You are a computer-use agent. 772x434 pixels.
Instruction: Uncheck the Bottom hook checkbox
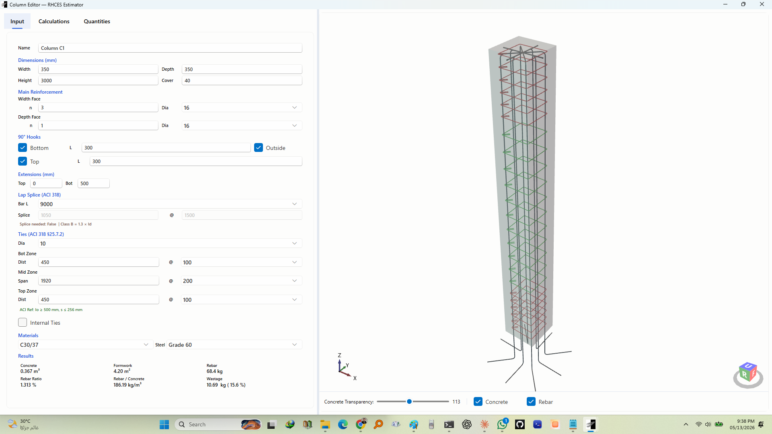pos(23,147)
